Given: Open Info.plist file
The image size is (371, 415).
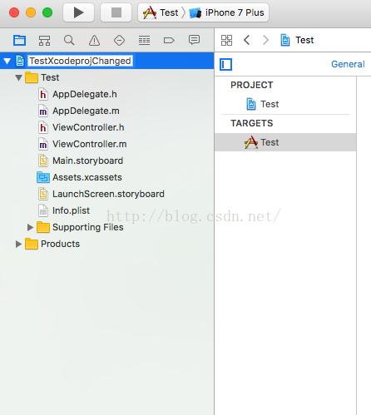Looking at the screenshot, I should tap(71, 210).
